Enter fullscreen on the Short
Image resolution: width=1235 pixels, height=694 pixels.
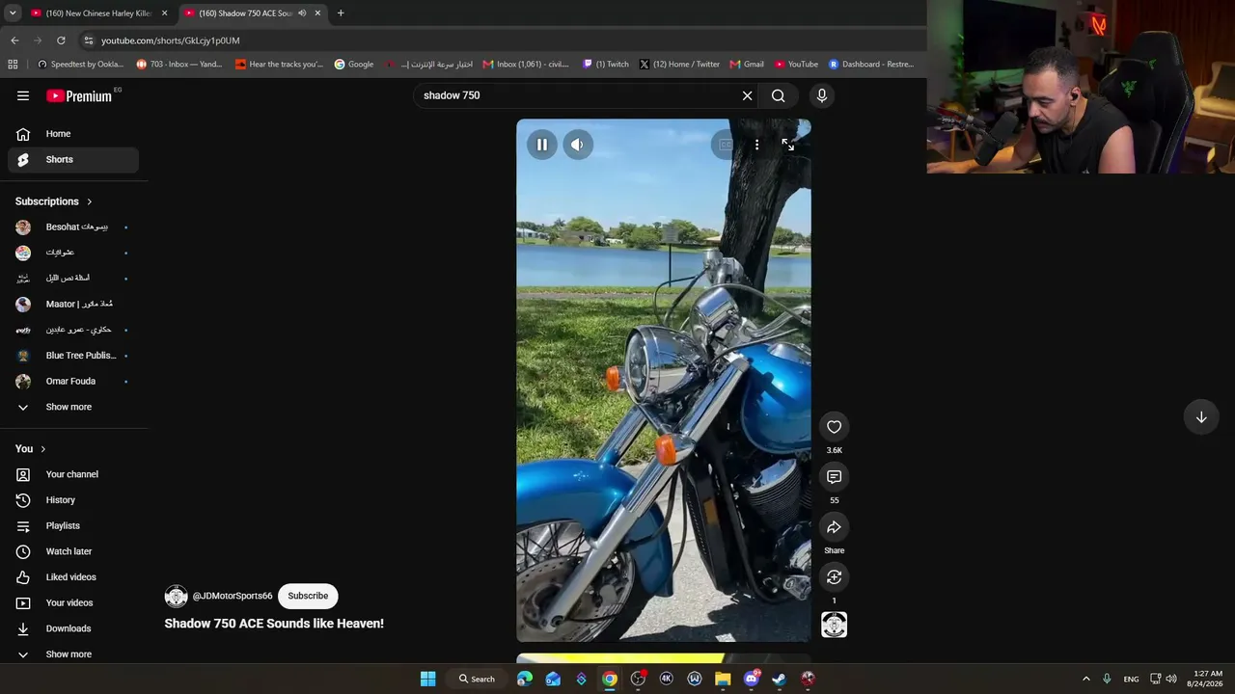click(788, 145)
